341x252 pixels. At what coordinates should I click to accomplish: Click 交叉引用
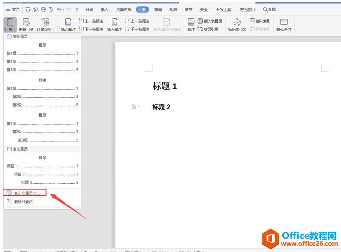coord(208,29)
